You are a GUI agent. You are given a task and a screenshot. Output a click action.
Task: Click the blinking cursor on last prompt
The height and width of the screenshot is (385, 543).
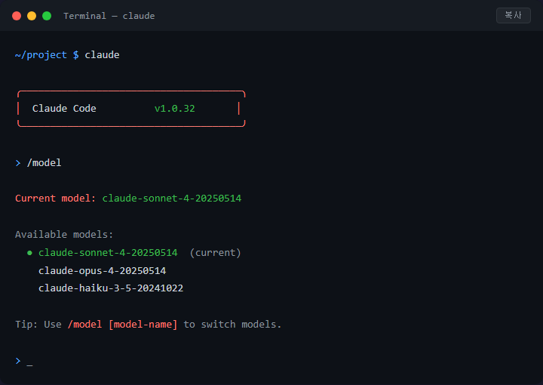click(x=29, y=365)
